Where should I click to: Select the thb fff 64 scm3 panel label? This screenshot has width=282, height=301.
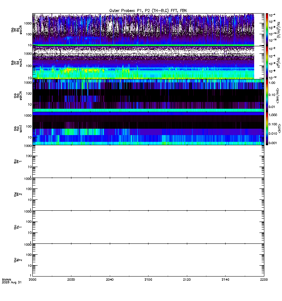tap(17, 63)
